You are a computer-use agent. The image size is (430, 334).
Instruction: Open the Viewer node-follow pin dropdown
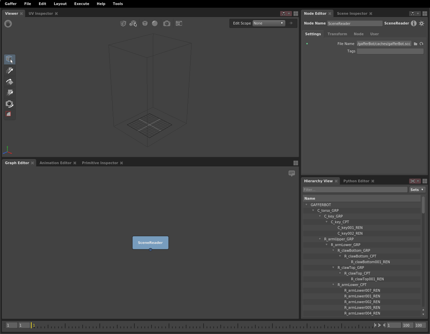[x=286, y=14]
